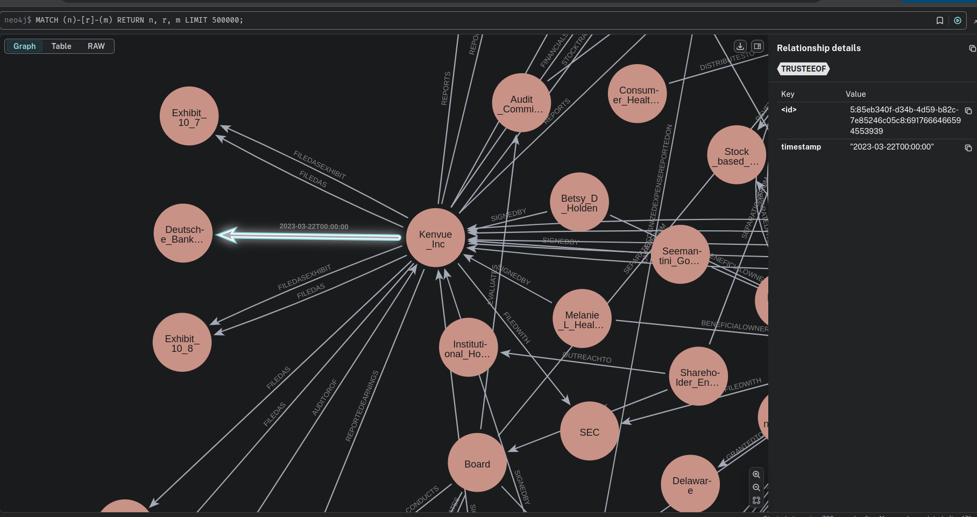This screenshot has height=517, width=977.
Task: Toggle the node properties side panel icon
Action: point(757,46)
